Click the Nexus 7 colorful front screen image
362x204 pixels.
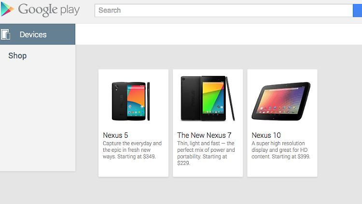point(213,98)
